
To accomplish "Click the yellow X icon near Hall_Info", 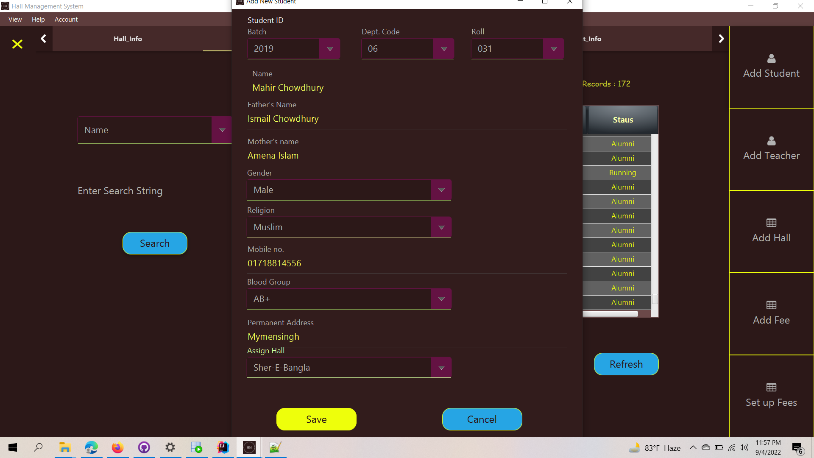I will [x=17, y=44].
